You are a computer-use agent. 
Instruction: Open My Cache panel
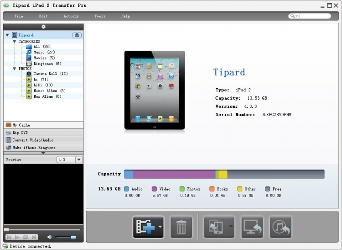(x=43, y=125)
